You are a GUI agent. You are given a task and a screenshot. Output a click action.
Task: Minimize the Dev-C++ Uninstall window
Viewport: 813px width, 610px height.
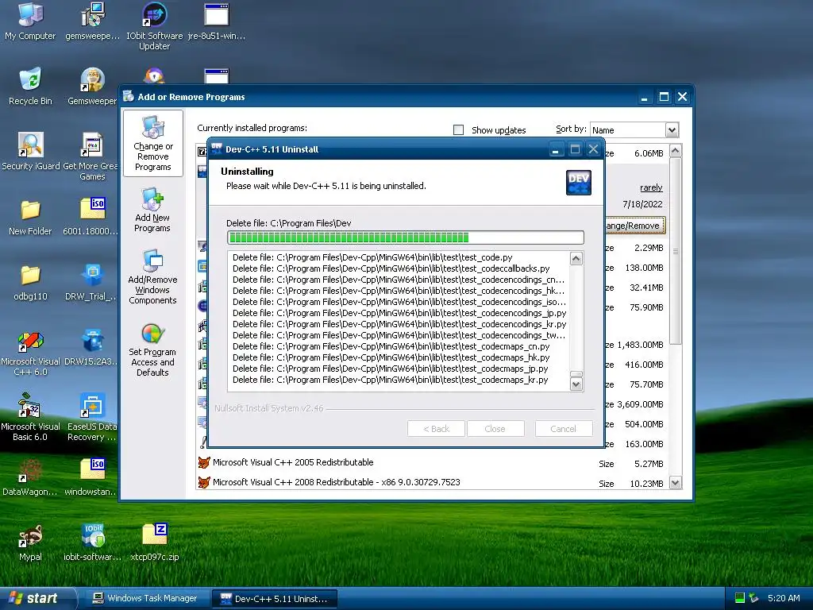[555, 149]
